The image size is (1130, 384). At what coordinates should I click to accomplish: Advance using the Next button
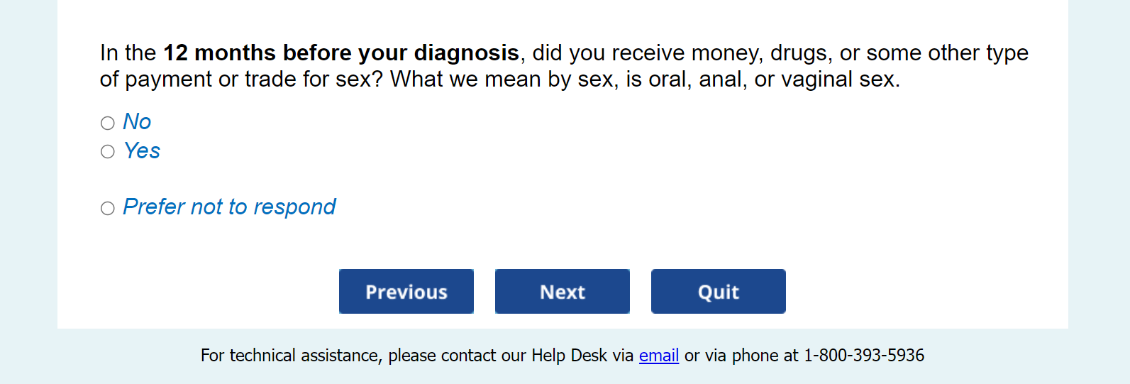click(563, 292)
